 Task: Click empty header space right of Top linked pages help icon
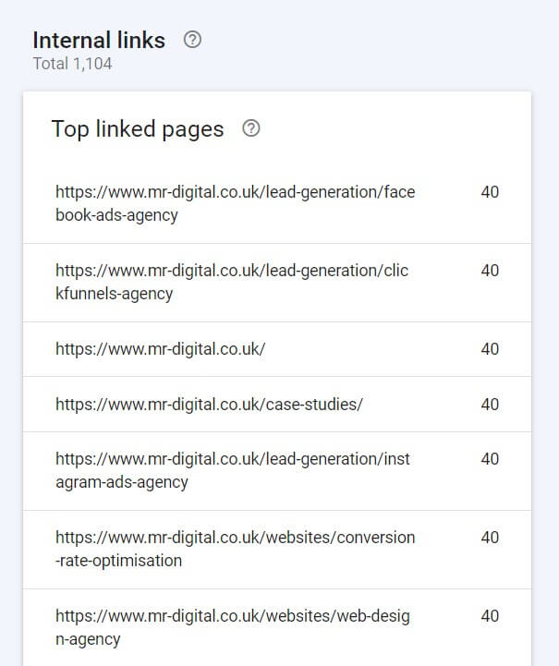[x=388, y=128]
